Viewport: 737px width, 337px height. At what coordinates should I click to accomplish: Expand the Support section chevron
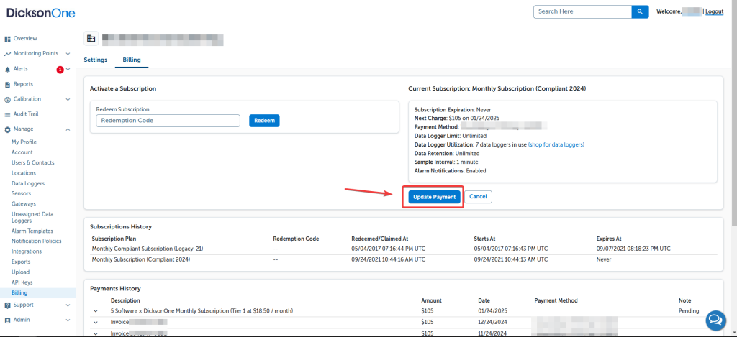[x=68, y=305]
